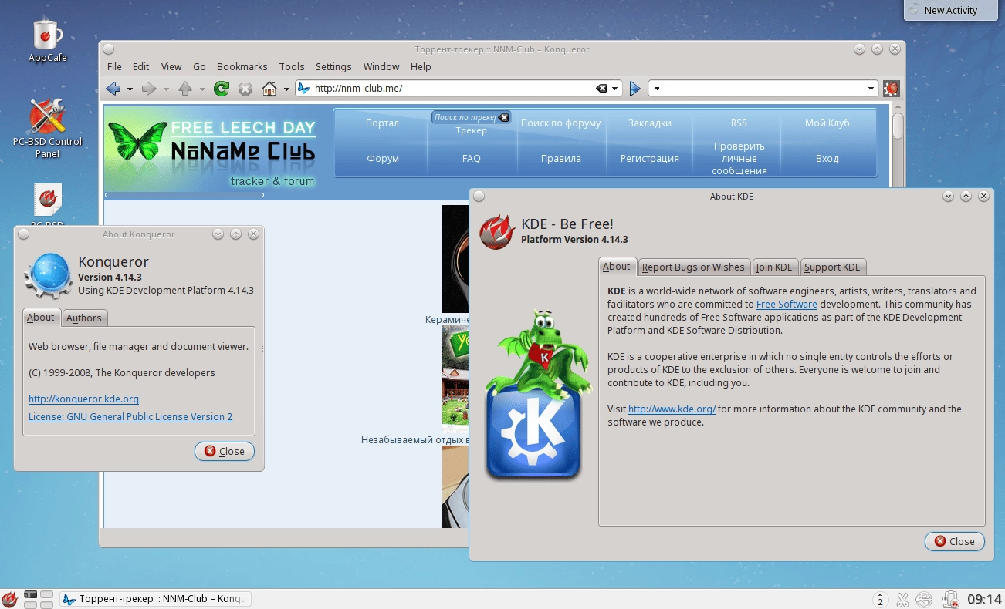Go back with the blue Back arrow
The width and height of the screenshot is (1005, 609).
pos(113,89)
